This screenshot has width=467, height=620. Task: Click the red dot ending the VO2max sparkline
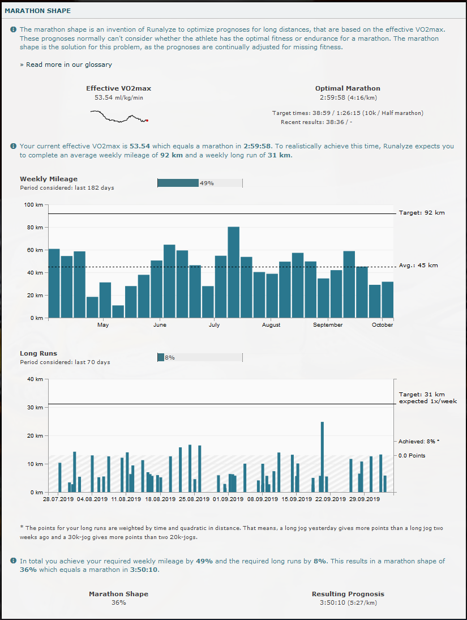pos(147,120)
